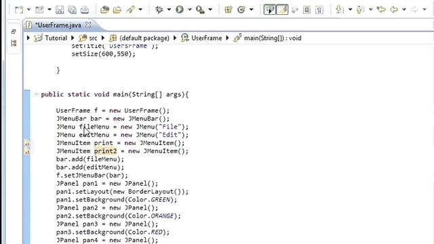Click the Print toolbar icon
The height and width of the screenshot is (244, 434).
coord(85,9)
